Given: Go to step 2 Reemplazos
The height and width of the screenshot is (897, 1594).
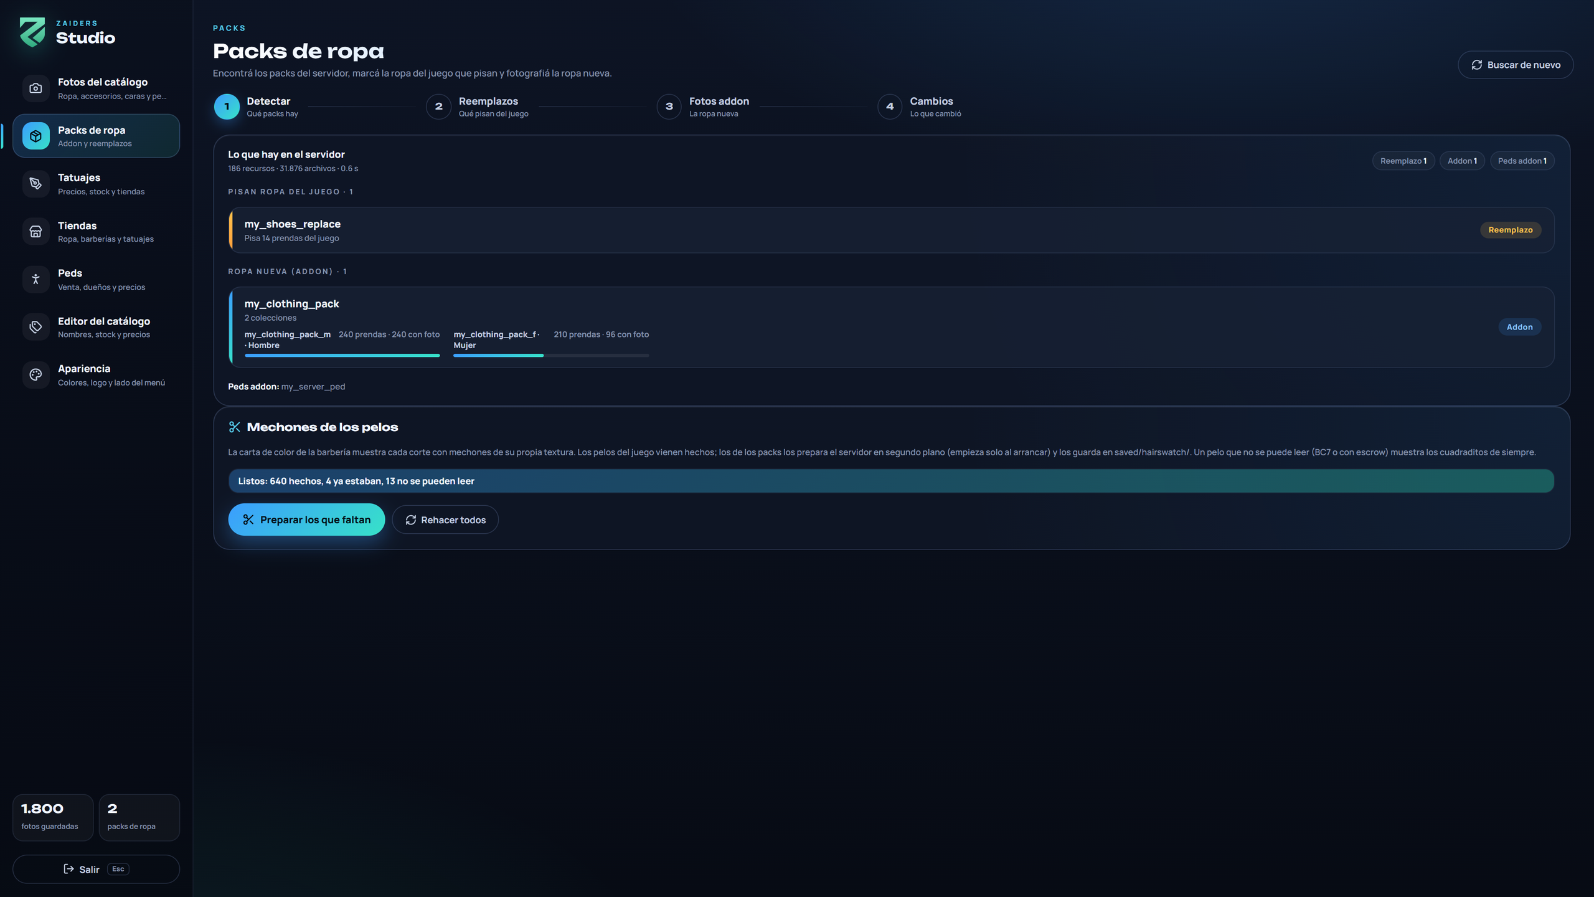Looking at the screenshot, I should tap(478, 107).
